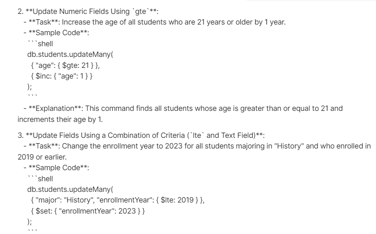Click the Sample Code label under step 3
This screenshot has height=234, width=376.
click(56, 168)
